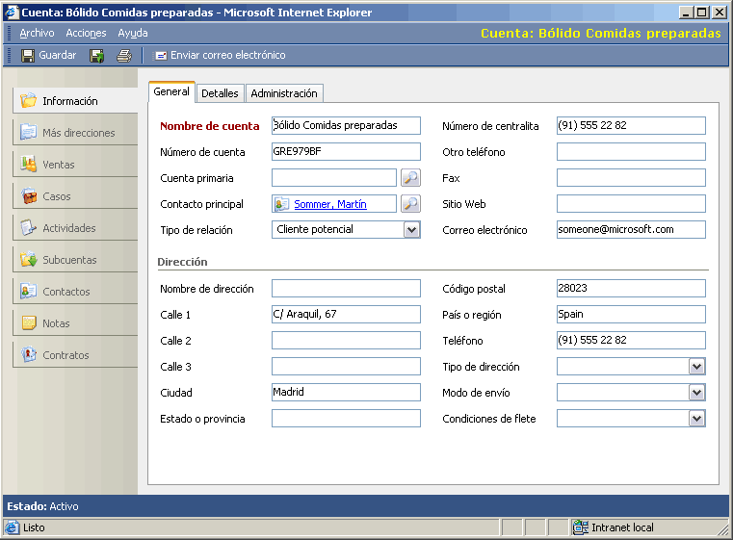This screenshot has height=540, width=733.
Task: Click the Nombre de dirección field
Action: pos(346,288)
